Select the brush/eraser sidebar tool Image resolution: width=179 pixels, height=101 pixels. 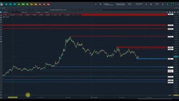[x=1, y=39]
